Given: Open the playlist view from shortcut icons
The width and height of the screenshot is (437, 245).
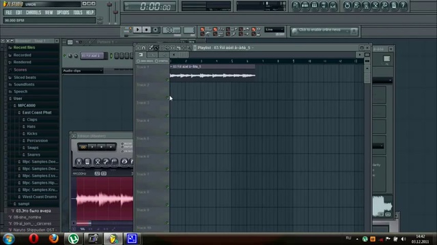Looking at the screenshot, I should pyautogui.click(x=296, y=5).
